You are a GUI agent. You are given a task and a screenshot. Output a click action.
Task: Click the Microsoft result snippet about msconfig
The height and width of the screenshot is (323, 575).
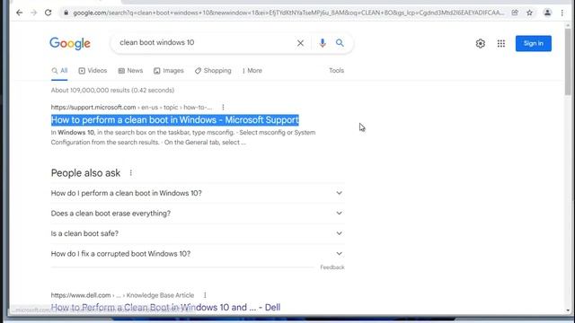[183, 137]
